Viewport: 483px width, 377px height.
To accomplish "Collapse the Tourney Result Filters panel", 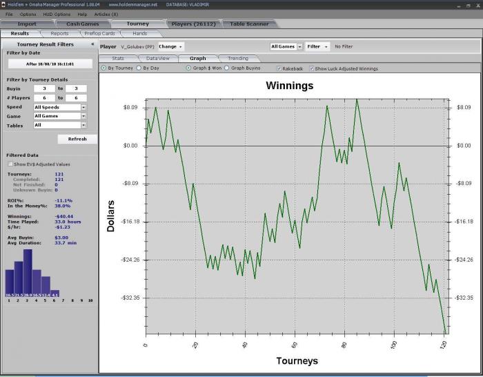I will tap(92, 43).
